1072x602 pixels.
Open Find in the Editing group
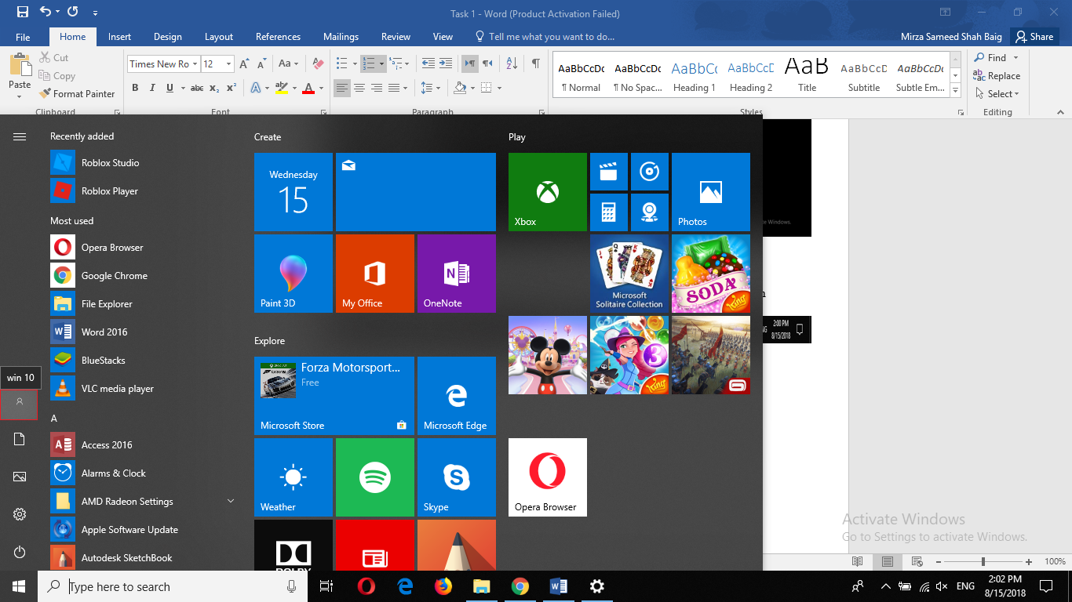click(995, 57)
